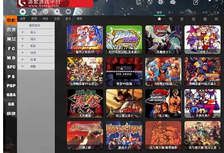
Task: Open the JOJO奇妙冒险 game thumbnail
Action: [124, 40]
